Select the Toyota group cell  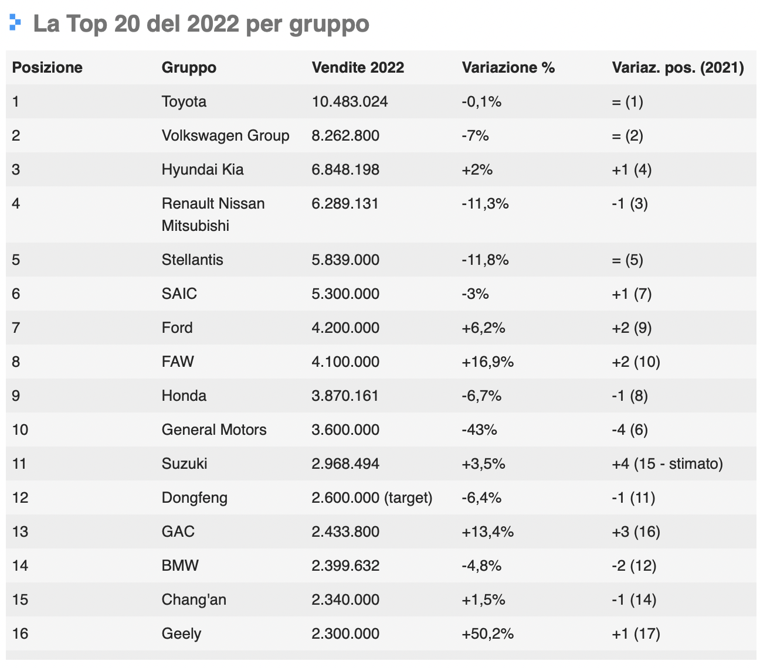184,101
